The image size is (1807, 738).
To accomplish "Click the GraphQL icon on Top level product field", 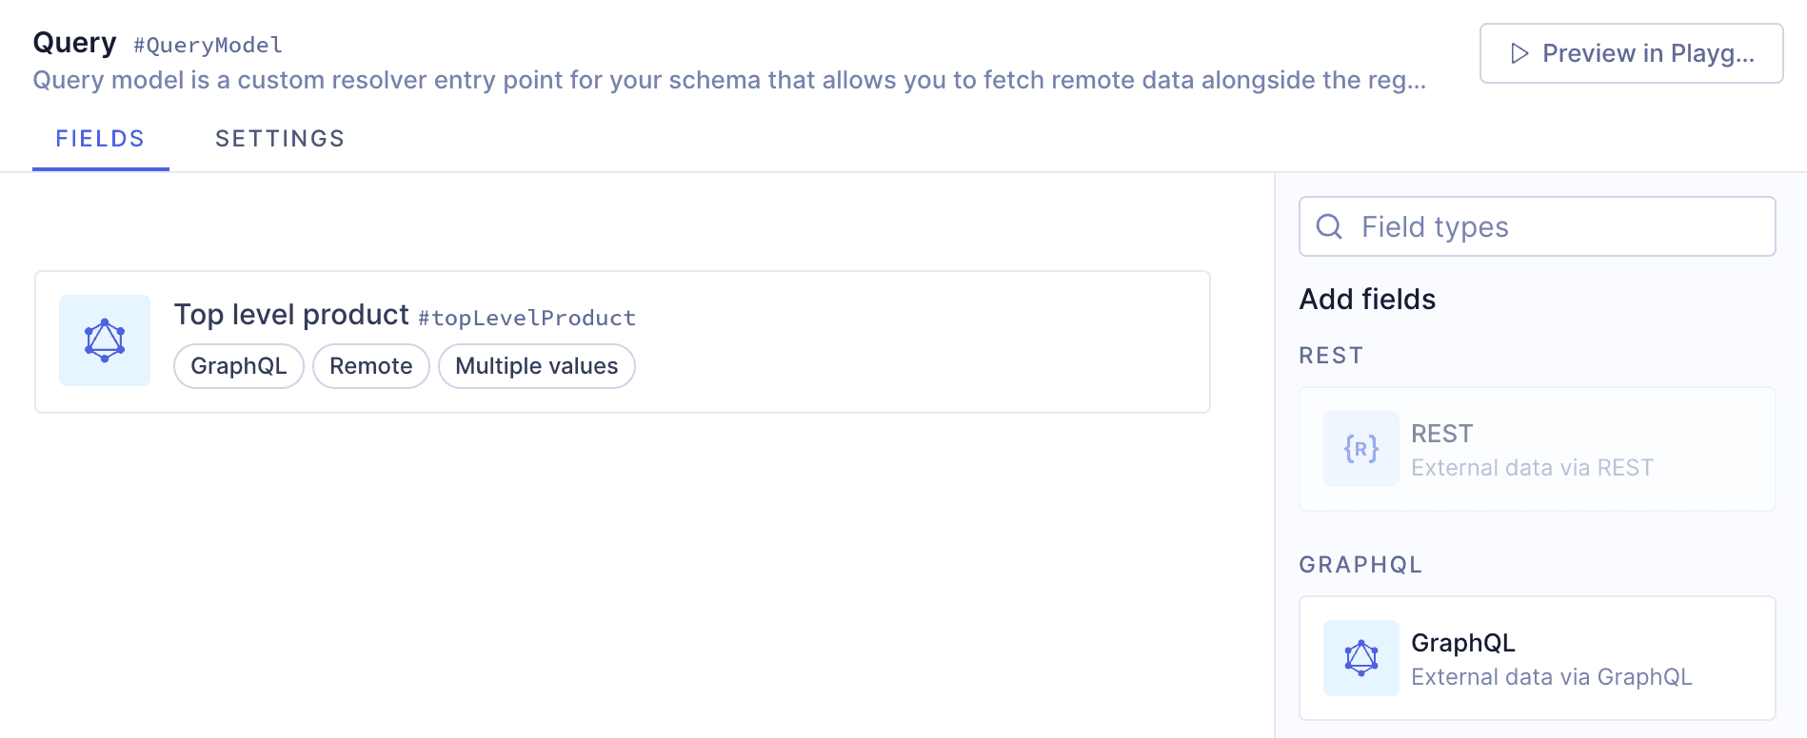I will (105, 340).
